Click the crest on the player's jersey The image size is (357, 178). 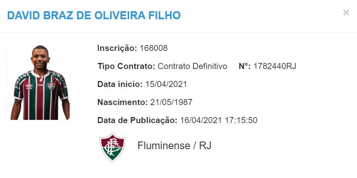tap(51, 86)
